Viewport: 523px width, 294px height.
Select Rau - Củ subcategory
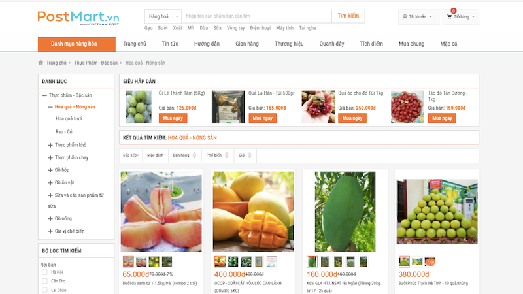tap(63, 132)
